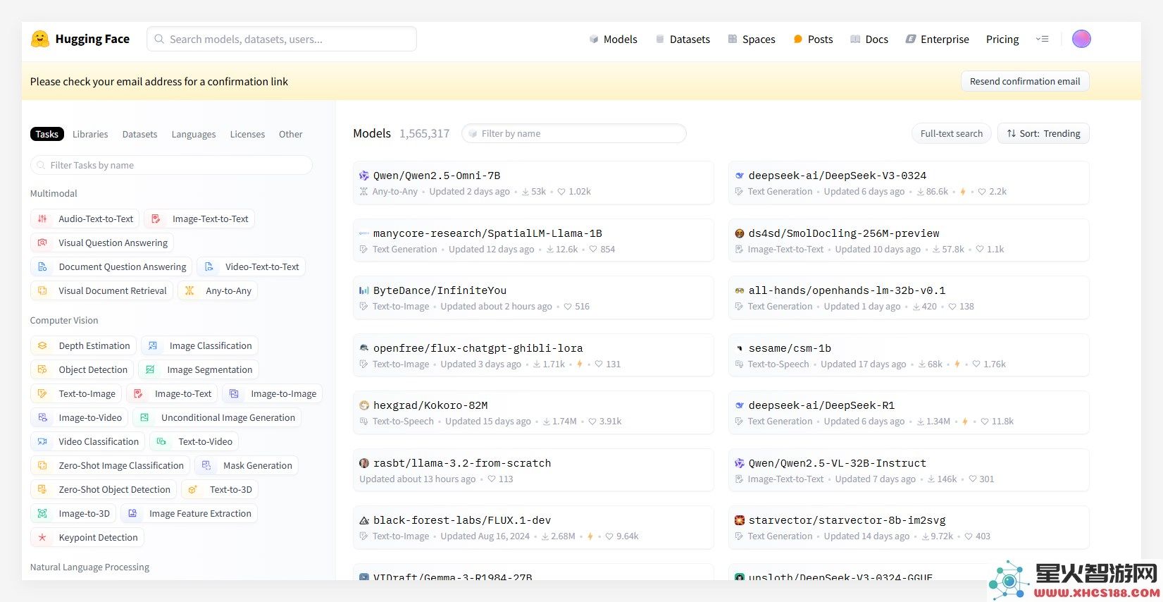The image size is (1163, 602).
Task: Select the Image Segmentation task filter
Action: [x=199, y=369]
